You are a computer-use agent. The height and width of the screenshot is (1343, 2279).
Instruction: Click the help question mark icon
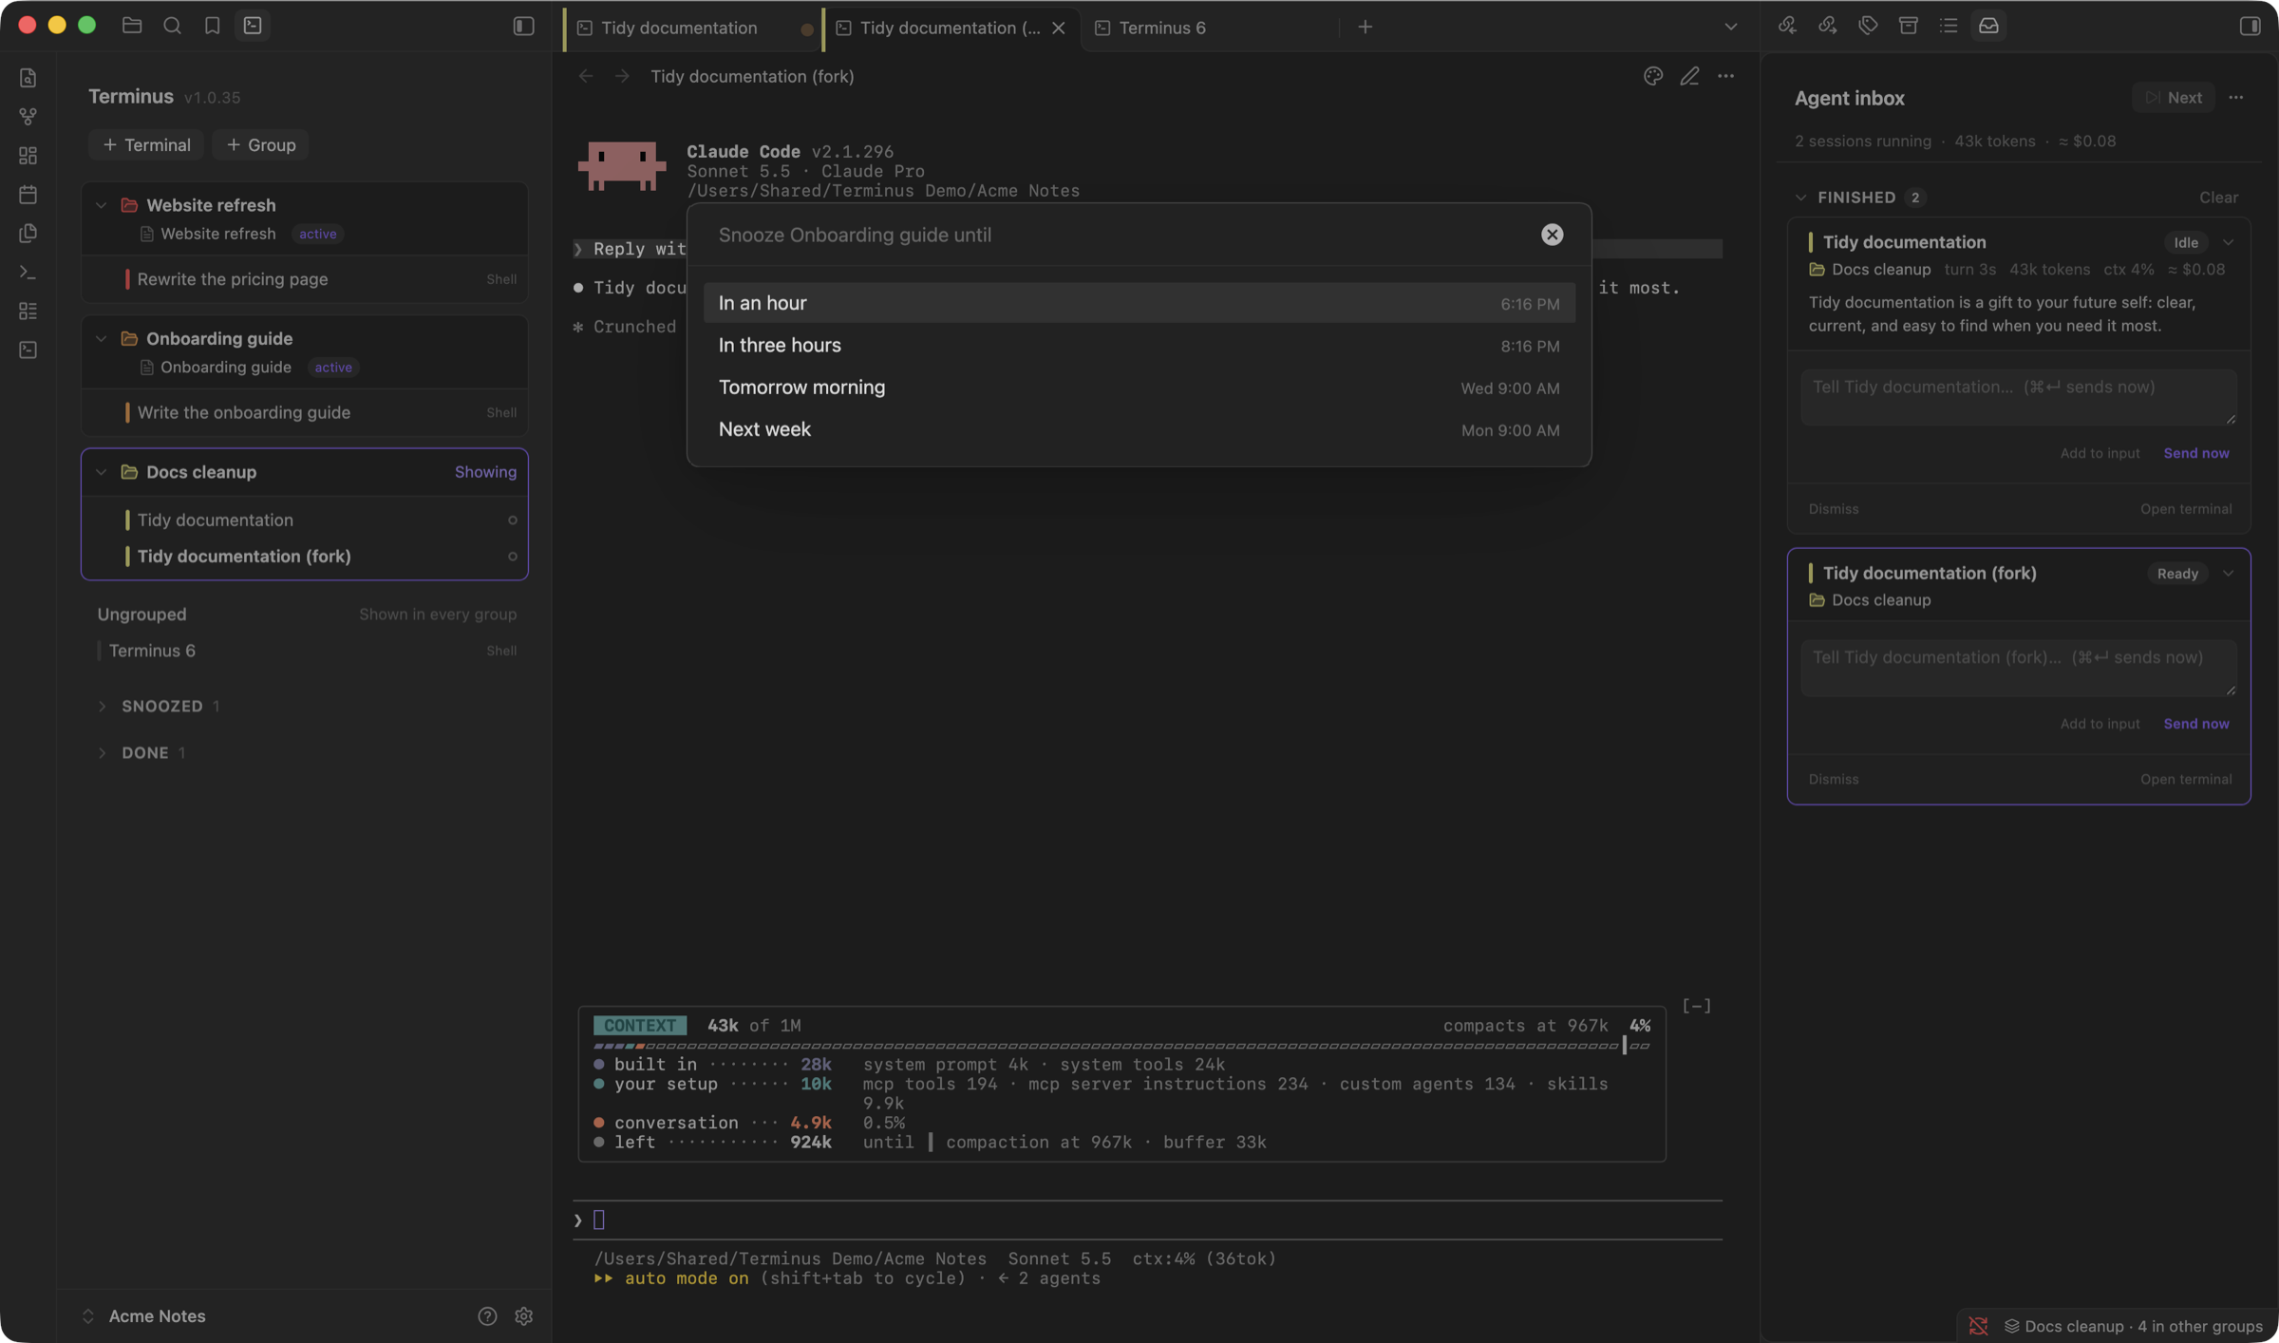(x=487, y=1315)
